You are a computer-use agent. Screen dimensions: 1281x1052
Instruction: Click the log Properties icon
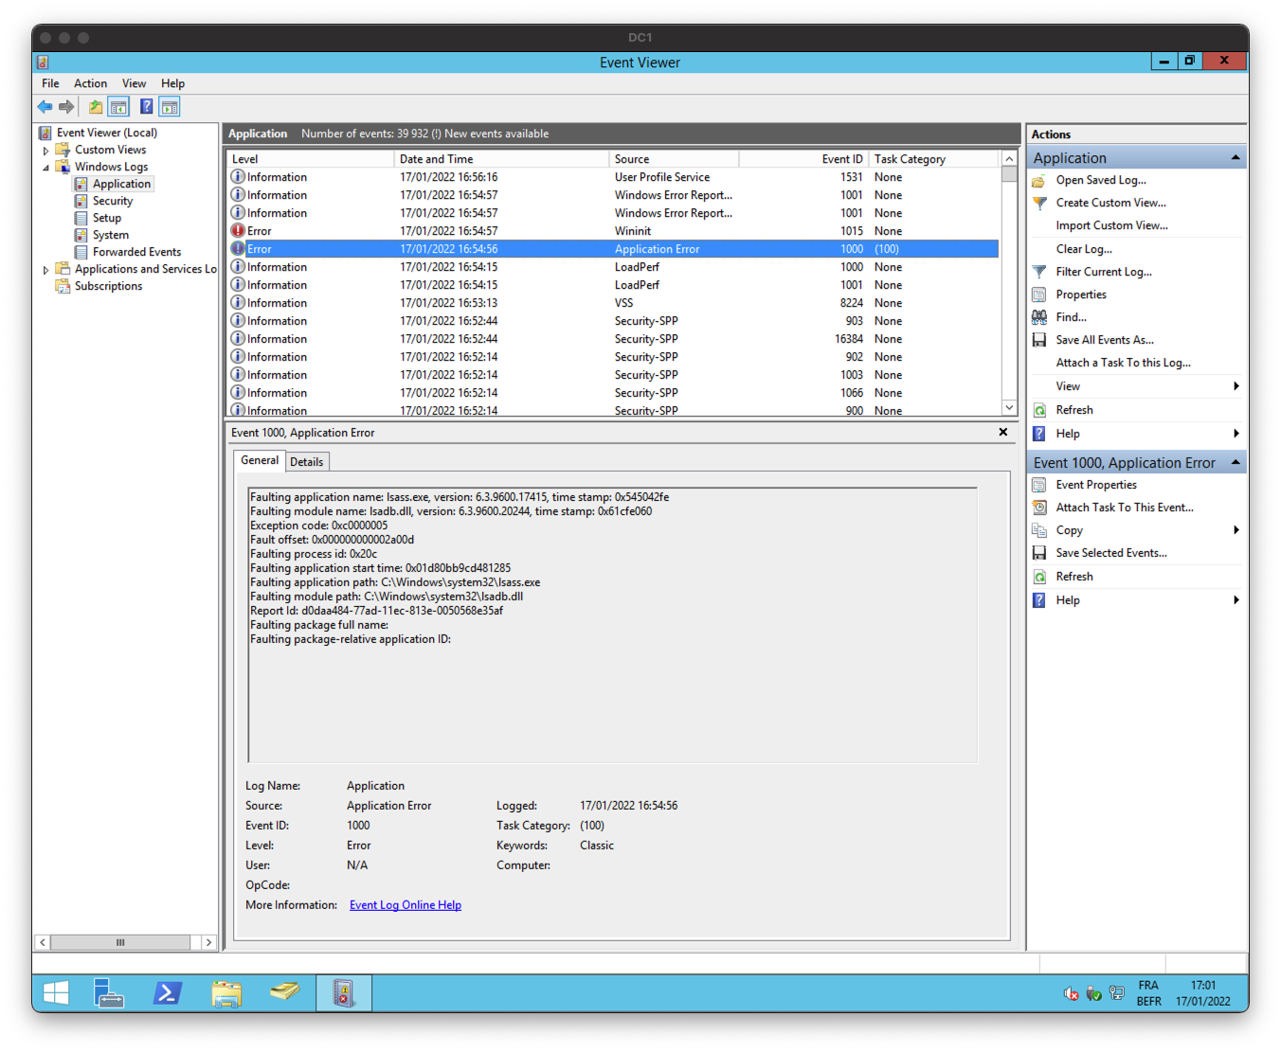tap(1039, 294)
